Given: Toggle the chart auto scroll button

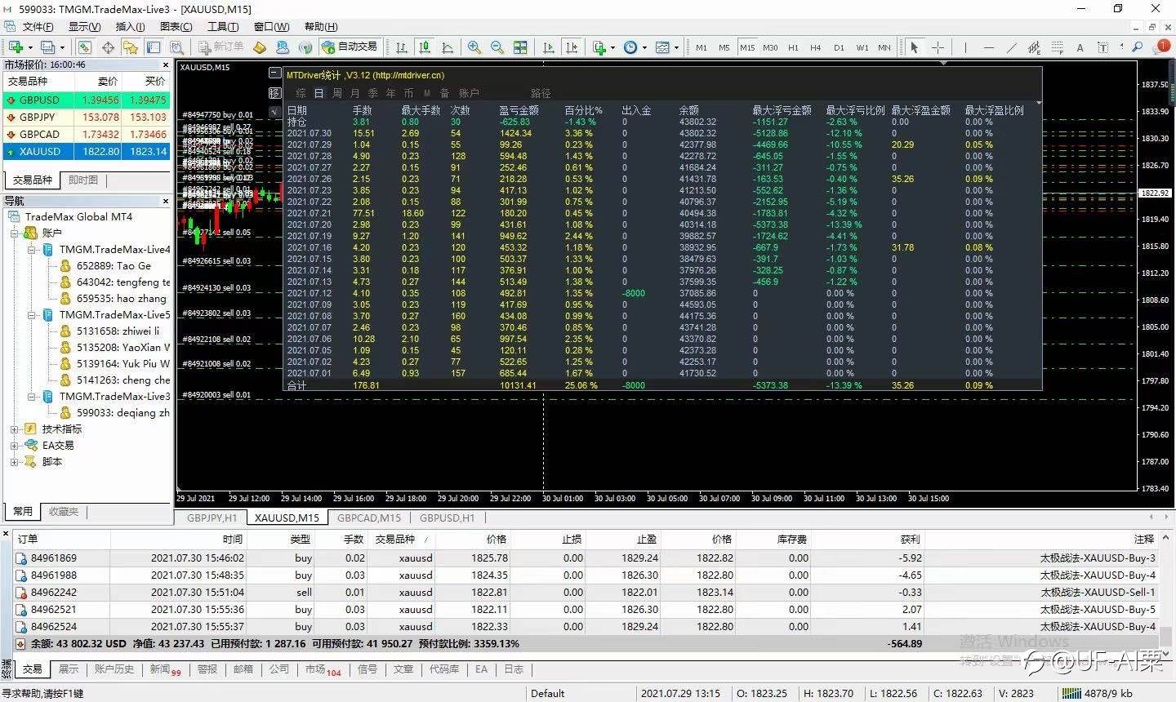Looking at the screenshot, I should pyautogui.click(x=549, y=47).
